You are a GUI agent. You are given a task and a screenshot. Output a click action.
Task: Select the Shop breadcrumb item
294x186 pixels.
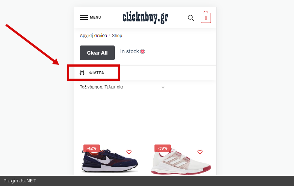tap(117, 36)
